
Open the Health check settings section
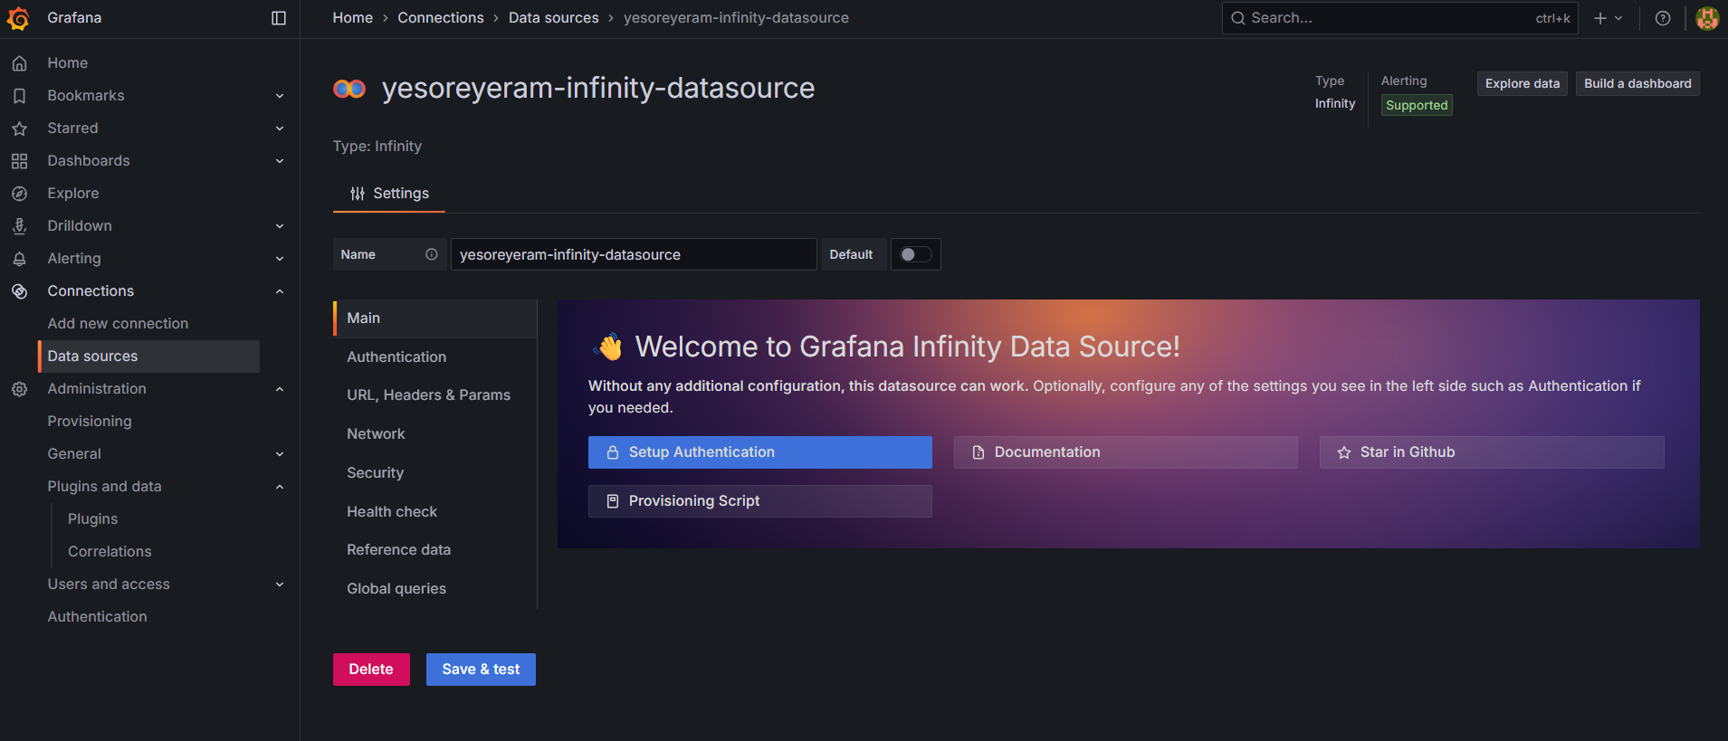click(x=392, y=511)
